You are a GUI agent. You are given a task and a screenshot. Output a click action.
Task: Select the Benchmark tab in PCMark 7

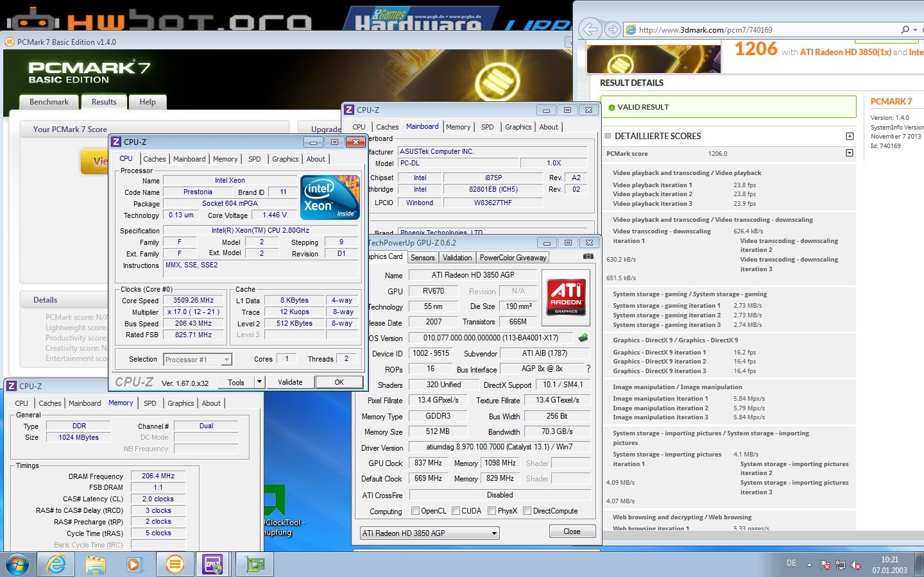tap(49, 102)
